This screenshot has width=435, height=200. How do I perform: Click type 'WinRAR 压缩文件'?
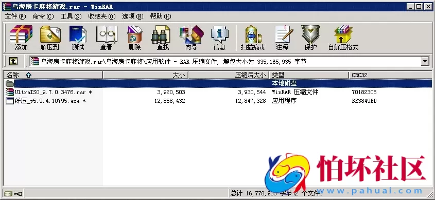(x=295, y=92)
